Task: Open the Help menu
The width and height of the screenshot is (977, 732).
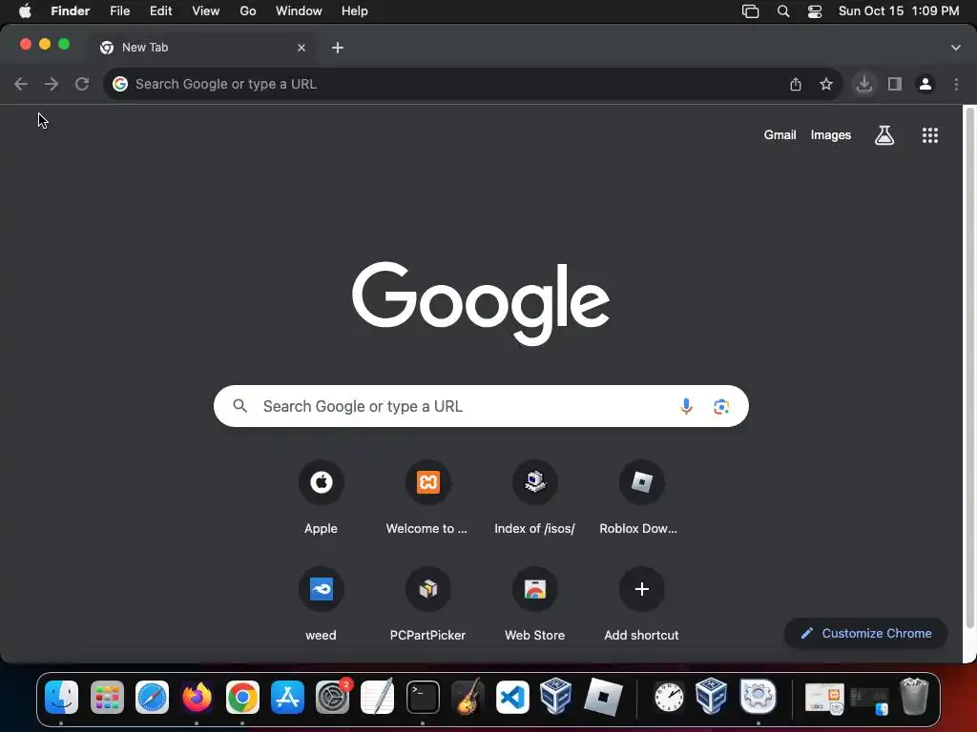Action: 355,11
